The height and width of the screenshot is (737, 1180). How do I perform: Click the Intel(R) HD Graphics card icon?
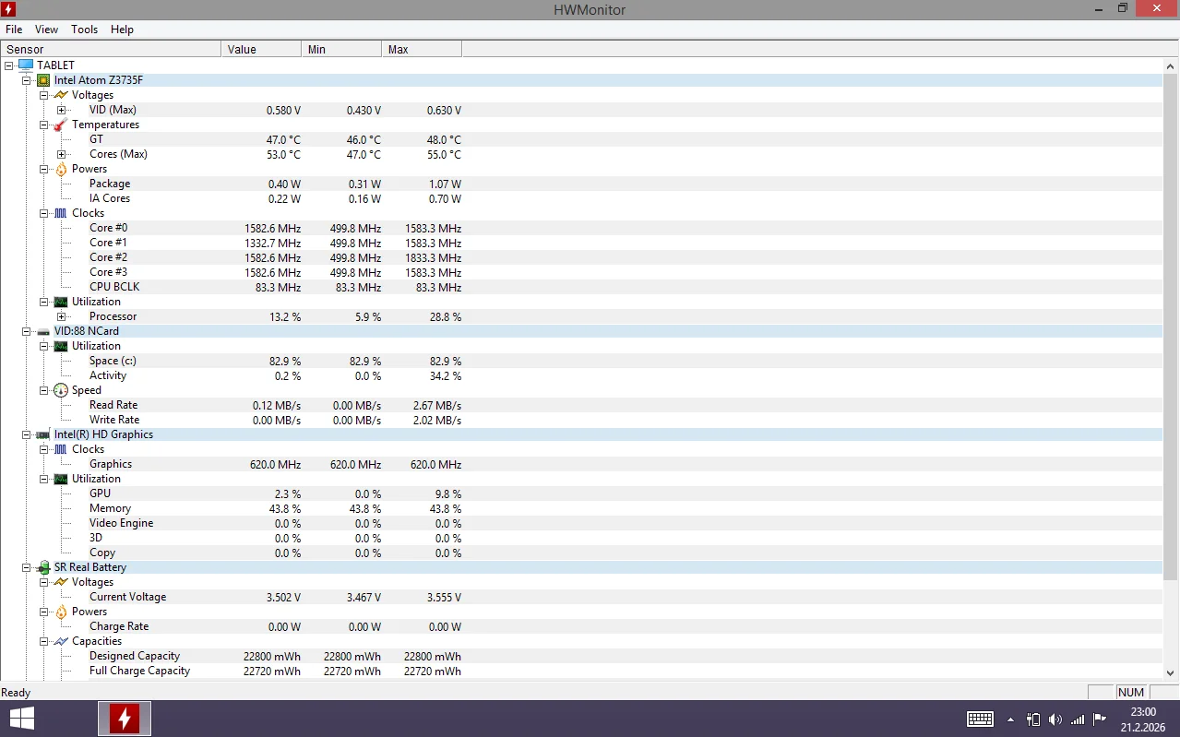(x=43, y=434)
